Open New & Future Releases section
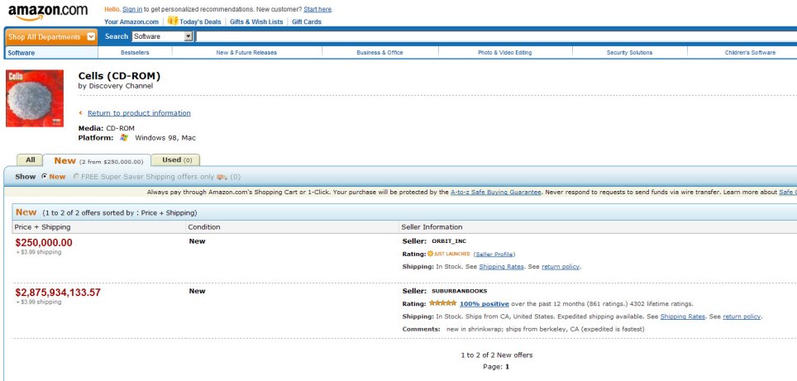 tap(246, 52)
